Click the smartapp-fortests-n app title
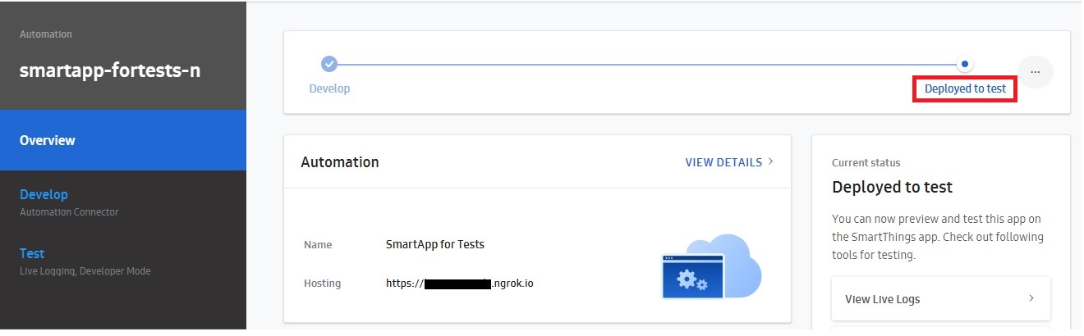The image size is (1084, 336). click(x=110, y=70)
